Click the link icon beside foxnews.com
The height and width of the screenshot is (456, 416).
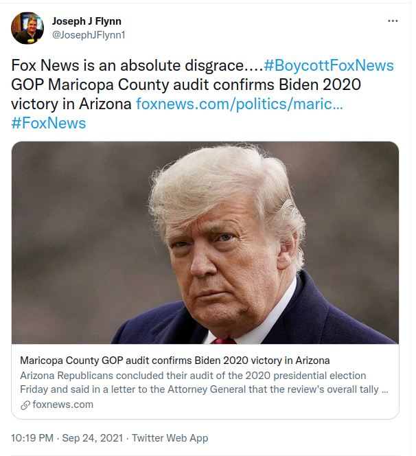click(25, 404)
